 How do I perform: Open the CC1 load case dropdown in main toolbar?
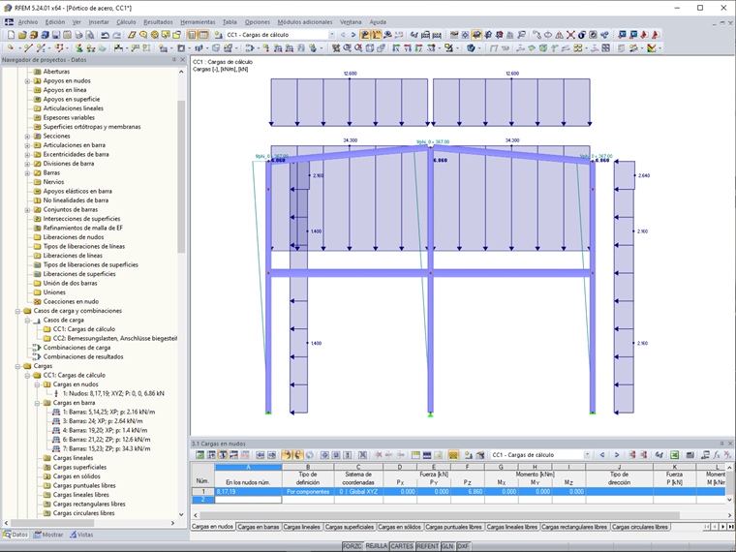pyautogui.click(x=331, y=35)
